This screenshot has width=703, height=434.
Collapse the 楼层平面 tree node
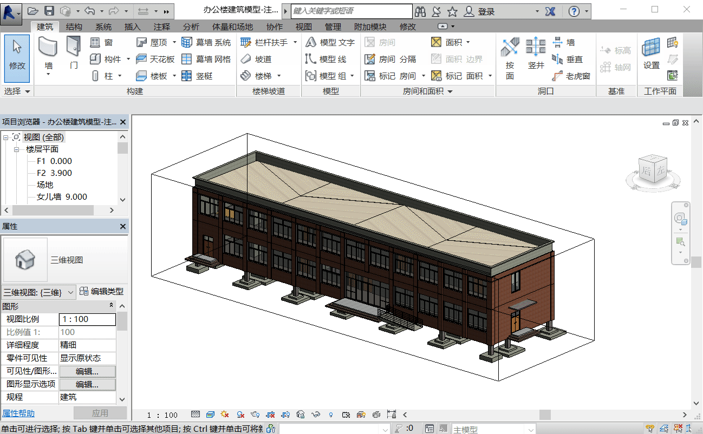(x=16, y=149)
